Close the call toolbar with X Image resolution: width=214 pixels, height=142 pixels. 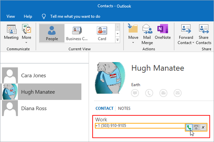[203, 127]
